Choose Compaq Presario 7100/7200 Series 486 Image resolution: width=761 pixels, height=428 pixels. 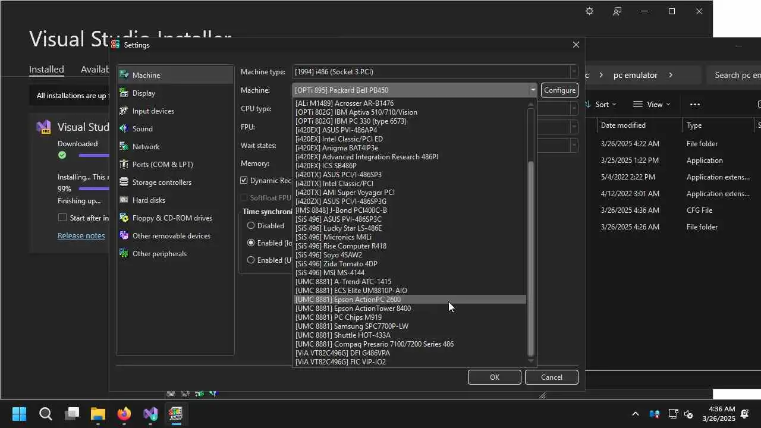(410, 344)
